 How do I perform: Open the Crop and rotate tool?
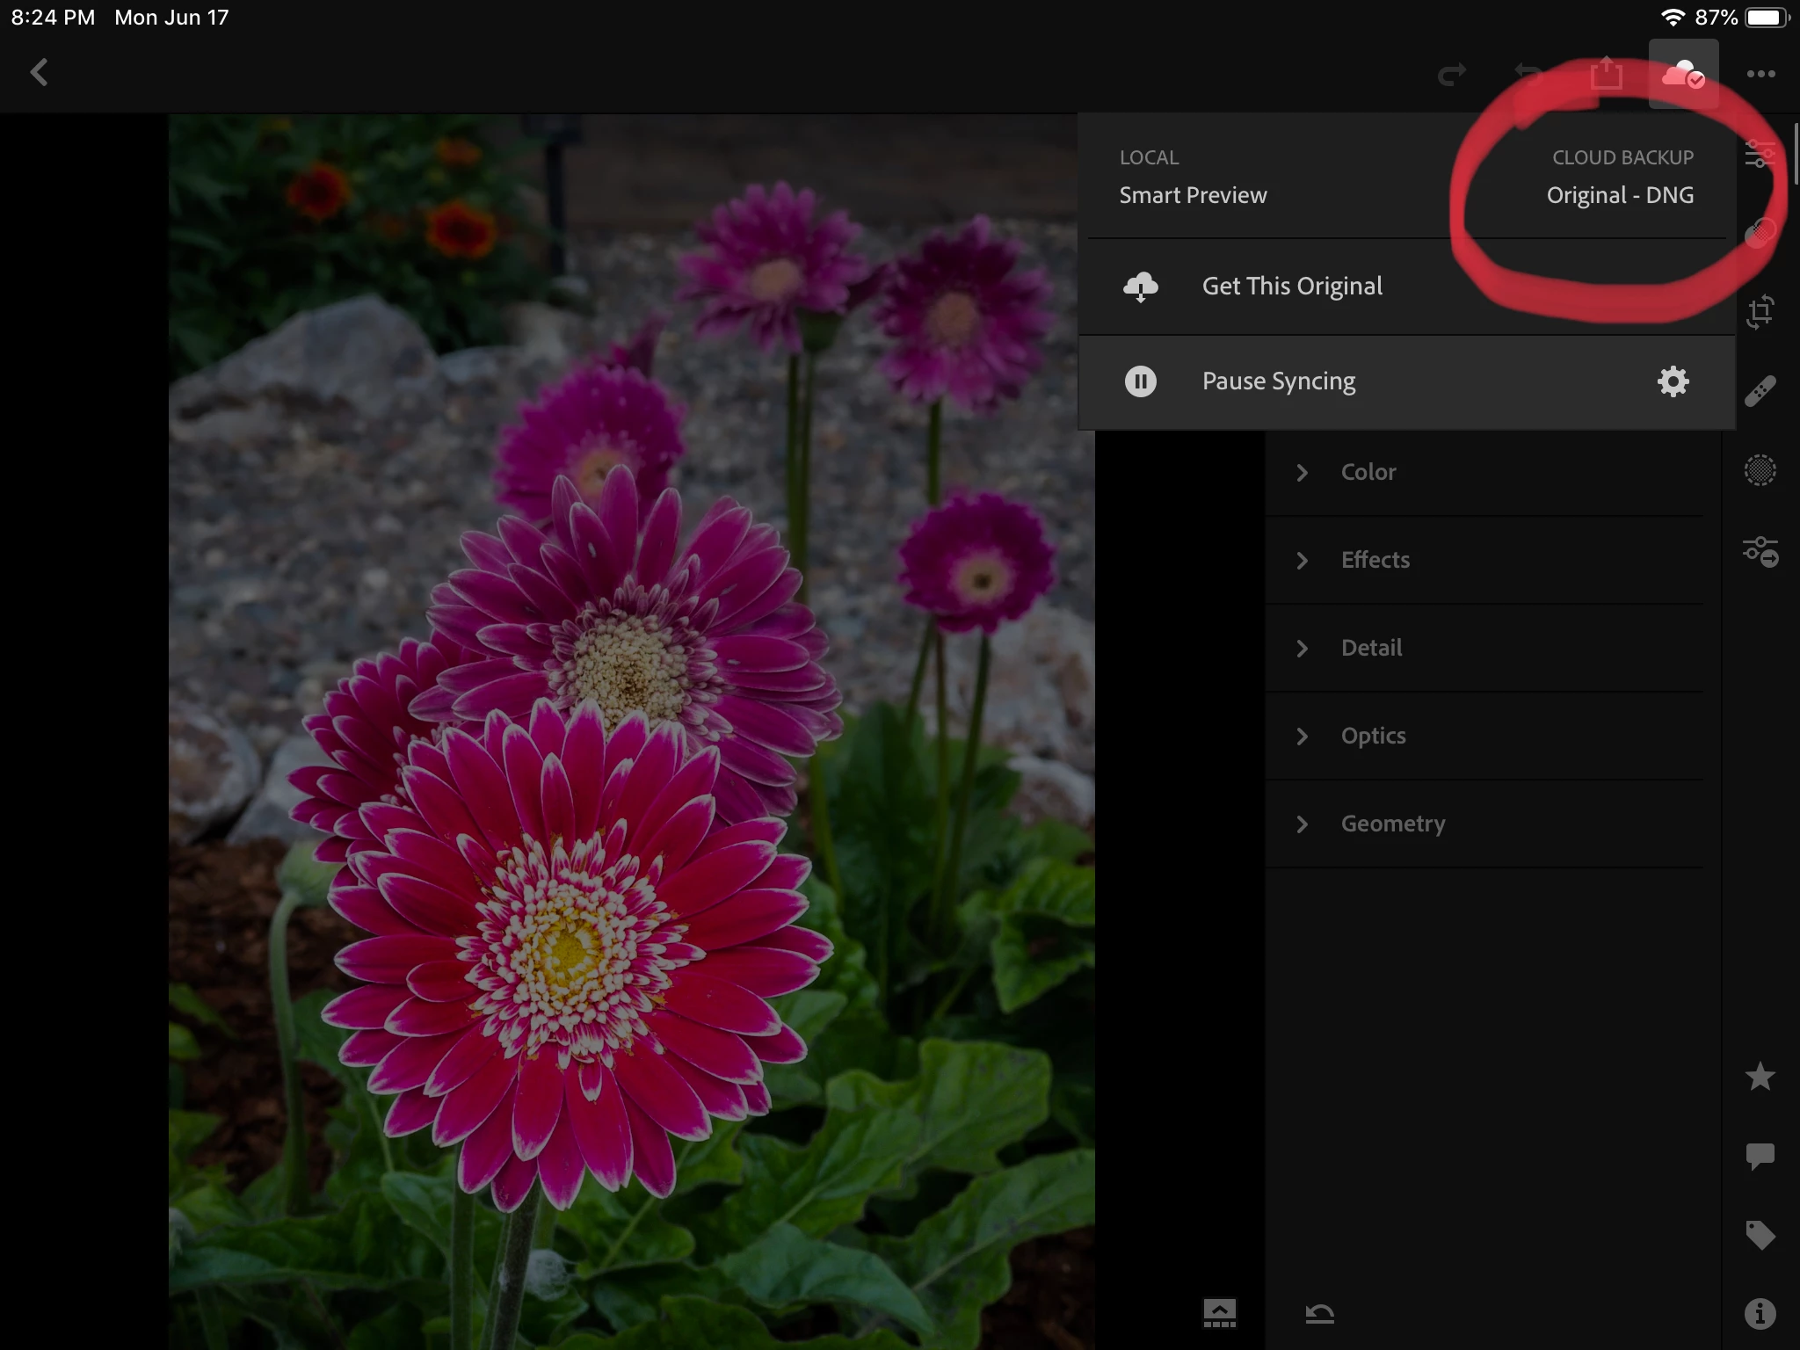(x=1760, y=312)
